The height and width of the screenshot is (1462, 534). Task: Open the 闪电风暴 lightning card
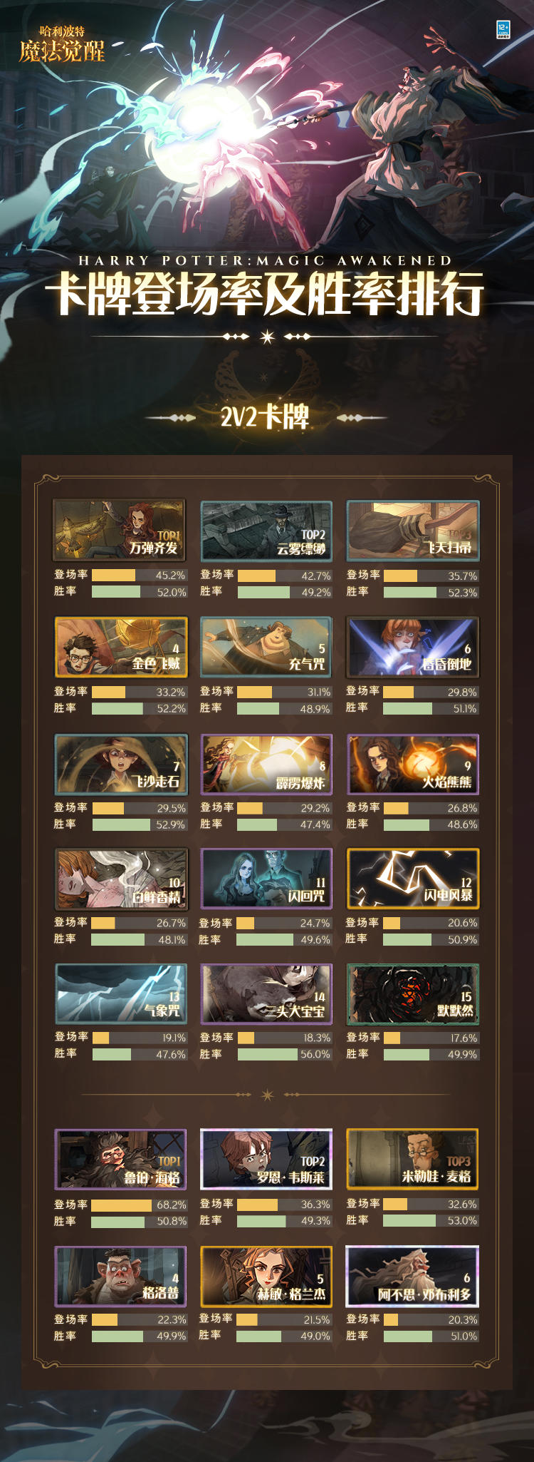[413, 878]
